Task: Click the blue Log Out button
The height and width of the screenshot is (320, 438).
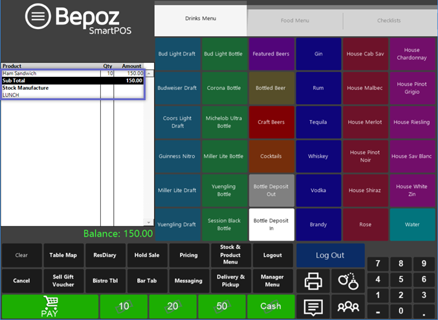Action: [331, 255]
